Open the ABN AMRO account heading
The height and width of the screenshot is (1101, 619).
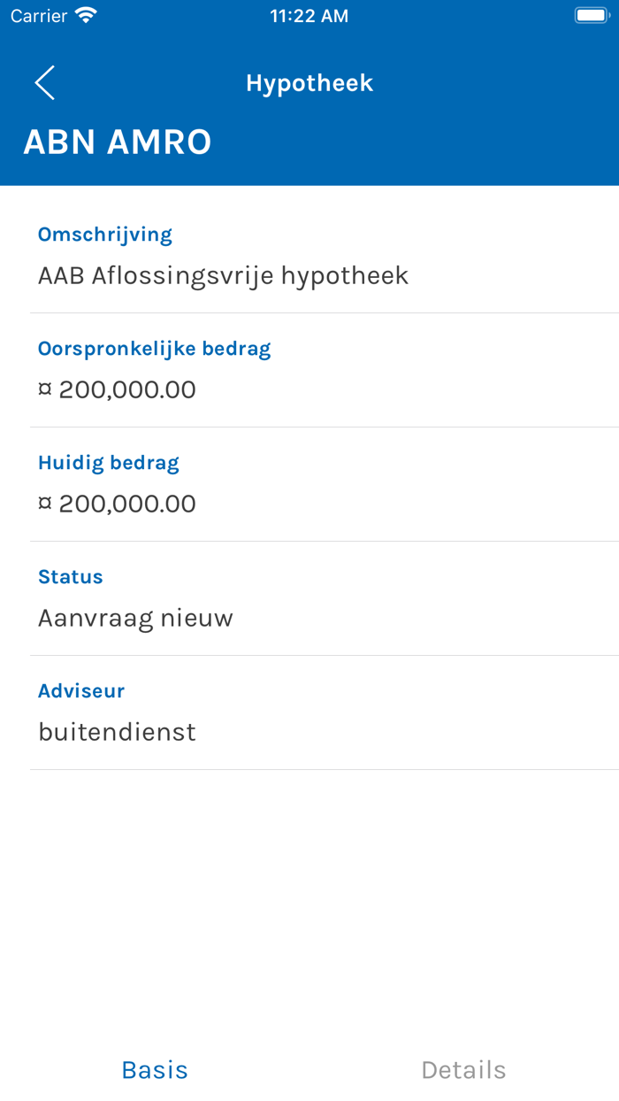(116, 142)
